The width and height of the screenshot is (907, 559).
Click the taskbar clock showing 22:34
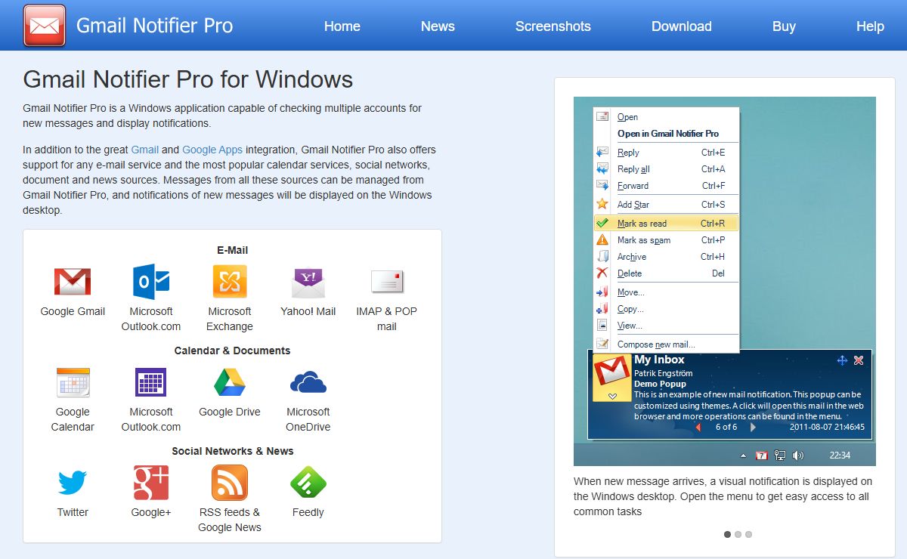click(x=840, y=456)
